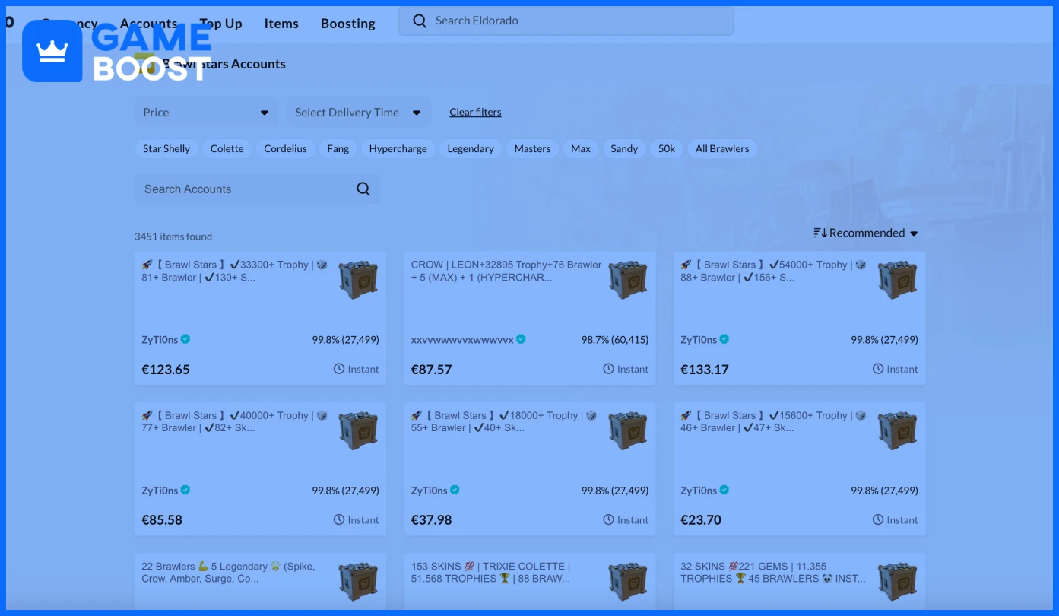Focus the Search Eldorado input field
The image size is (1059, 616).
(566, 21)
